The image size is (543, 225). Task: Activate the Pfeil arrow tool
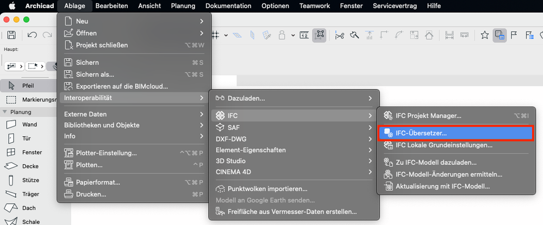tap(28, 85)
